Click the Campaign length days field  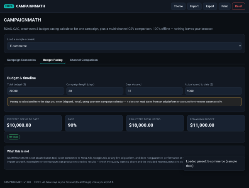(x=95, y=91)
